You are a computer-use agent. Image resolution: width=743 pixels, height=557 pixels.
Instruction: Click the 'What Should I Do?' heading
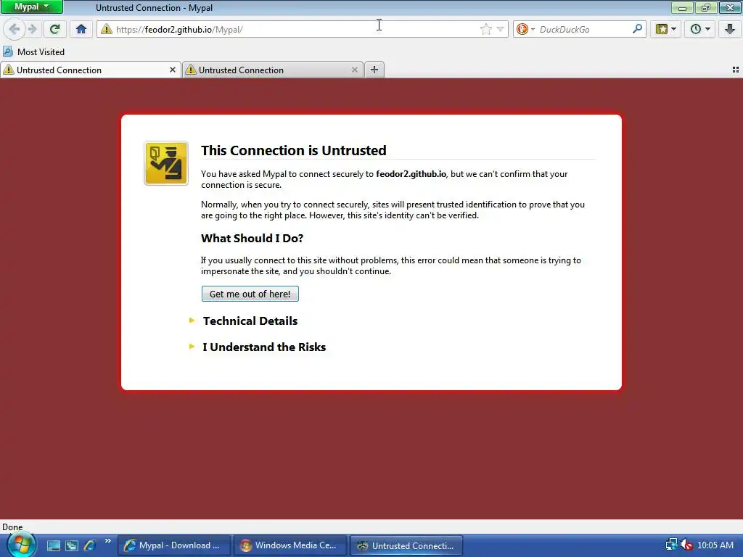pos(252,238)
